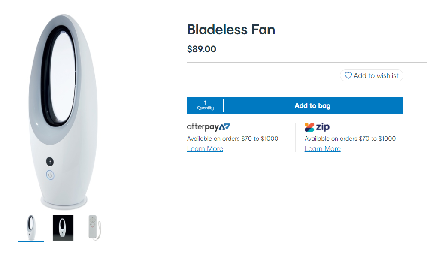Viewport: 427px width, 262px height.
Task: Click the speed display circle on the fan
Action: pyautogui.click(x=49, y=161)
